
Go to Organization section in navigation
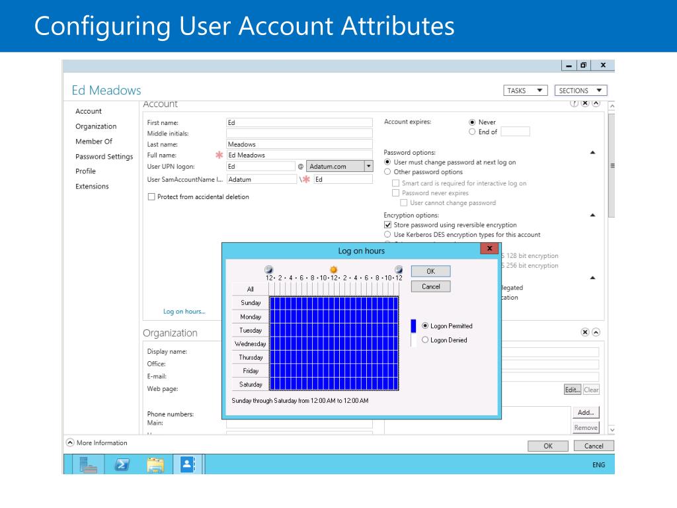pyautogui.click(x=96, y=126)
